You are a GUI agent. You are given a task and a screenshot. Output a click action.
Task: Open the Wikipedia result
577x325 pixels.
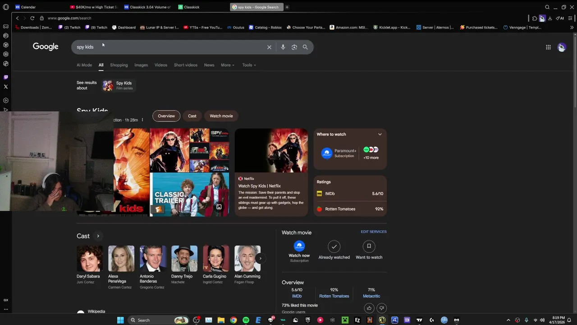96,311
